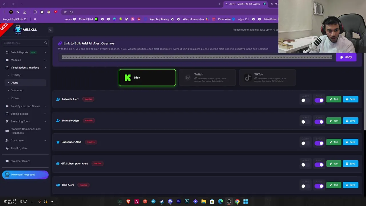Open the browser downloads icon
Viewport: 366px width, 206px height.
pos(25,12)
